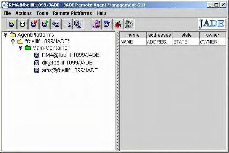
Task: Select the ADDRES... table cell
Action: tap(160, 42)
